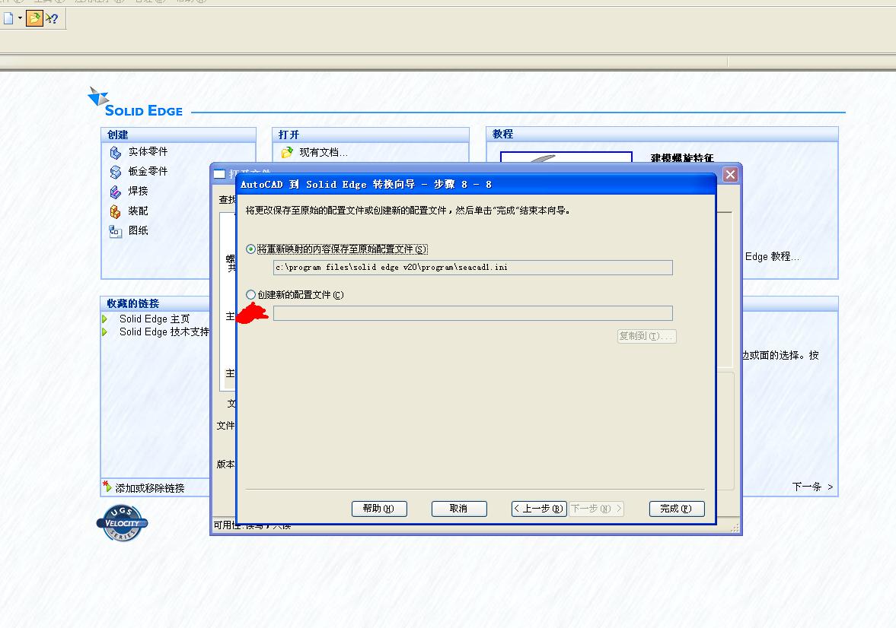Click the 添加或移除链接 star icon
The width and height of the screenshot is (896, 628).
pos(107,487)
